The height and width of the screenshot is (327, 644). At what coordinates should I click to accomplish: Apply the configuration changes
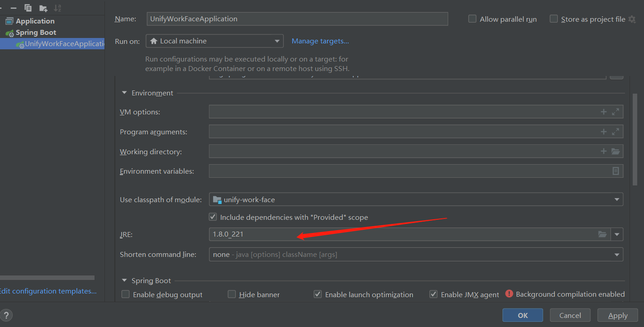coord(618,315)
